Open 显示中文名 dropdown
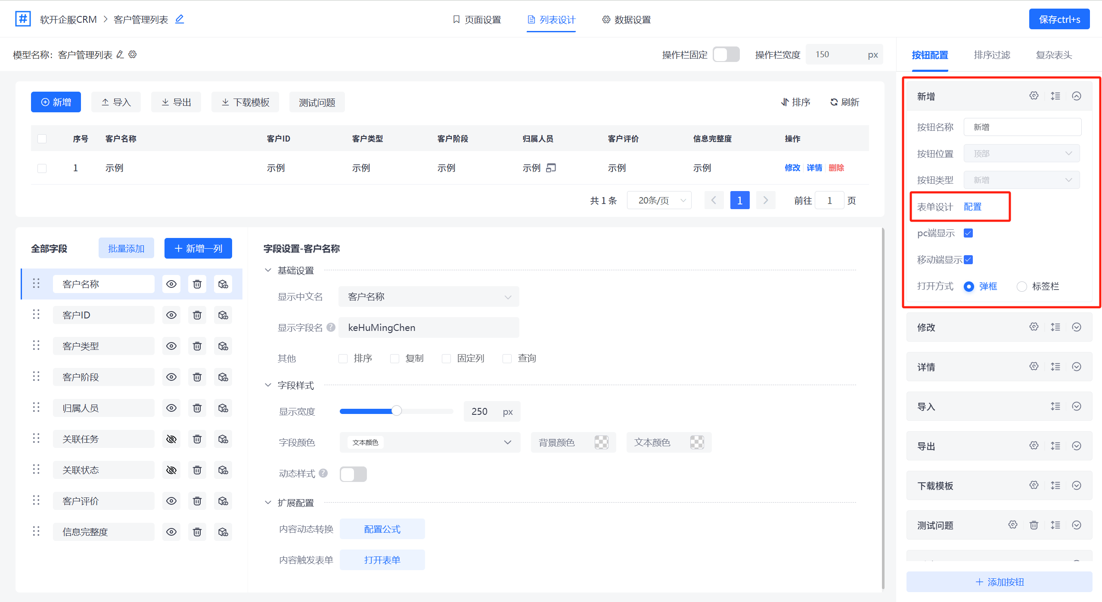Image resolution: width=1102 pixels, height=602 pixels. pyautogui.click(x=429, y=297)
